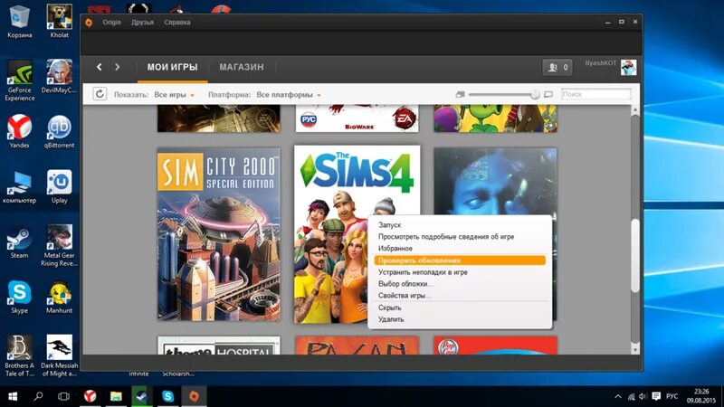Open taskbar search magnifier
This screenshot has height=407, width=724.
(38, 396)
